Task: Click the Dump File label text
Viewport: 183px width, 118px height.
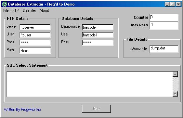Action: pos(139,48)
